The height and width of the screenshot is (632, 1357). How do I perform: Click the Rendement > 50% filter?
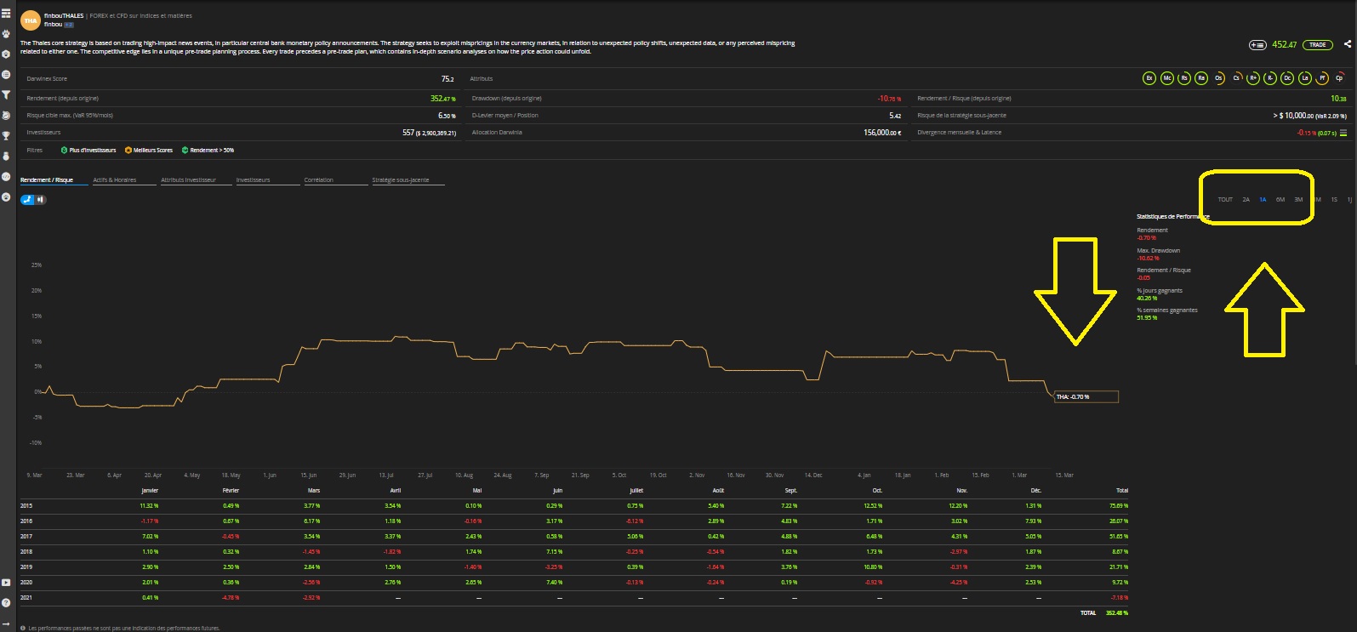[208, 151]
